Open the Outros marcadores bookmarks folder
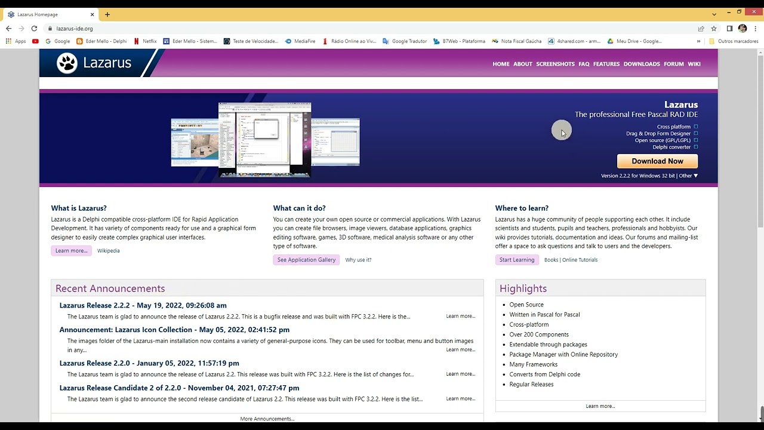 tap(734, 41)
